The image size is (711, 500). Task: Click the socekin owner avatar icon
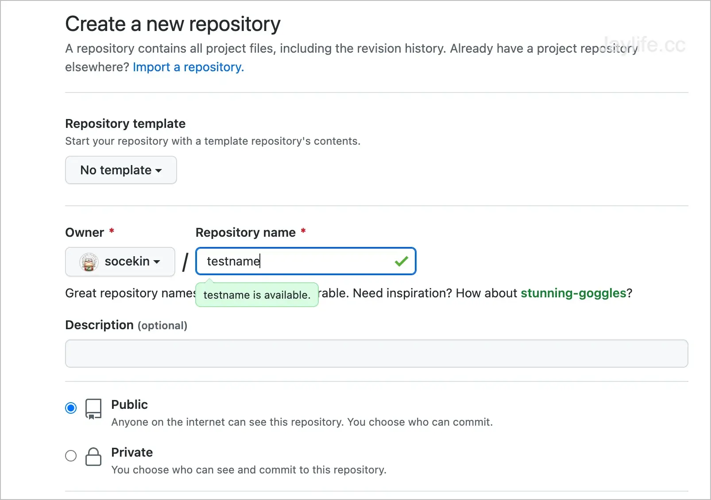click(89, 262)
